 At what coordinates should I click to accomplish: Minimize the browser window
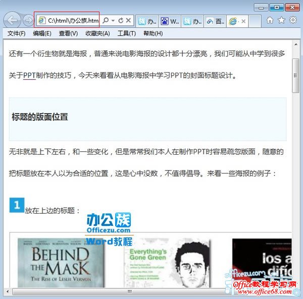[x=261, y=8]
